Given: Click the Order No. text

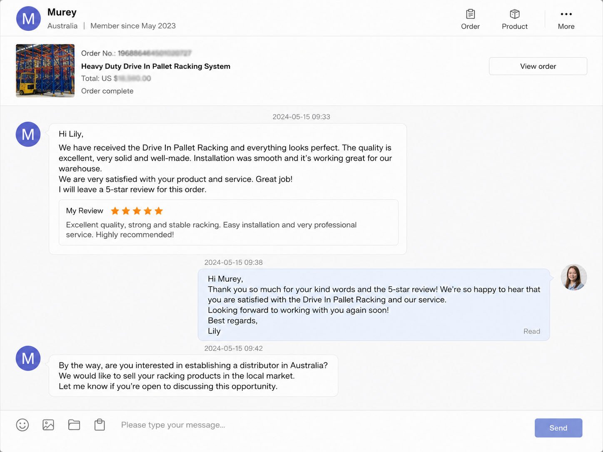Looking at the screenshot, I should click(x=136, y=53).
